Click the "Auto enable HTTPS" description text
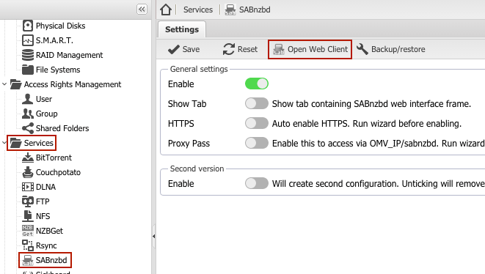Viewport: 485px width, 274px height. click(367, 124)
